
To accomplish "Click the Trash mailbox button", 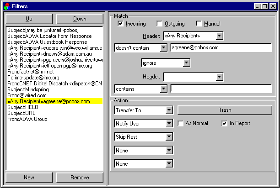I will point(225,110).
